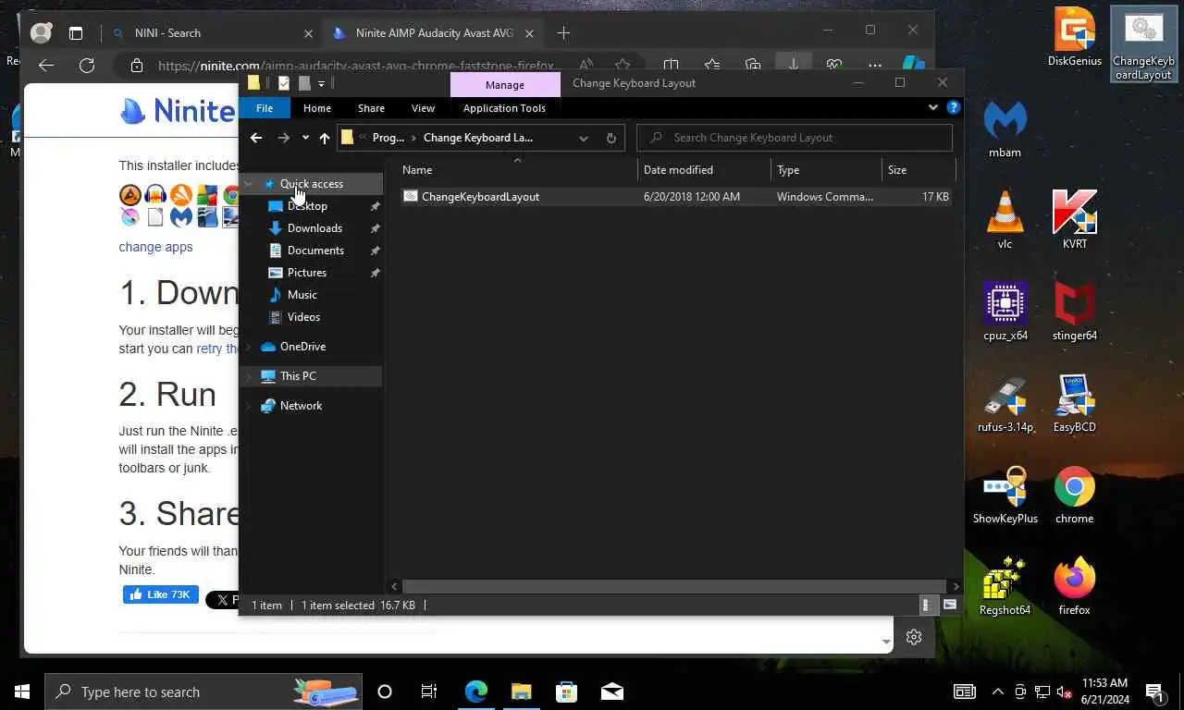1184x710 pixels.
Task: Click the Properties quick access toolbar icon
Action: [x=284, y=83]
